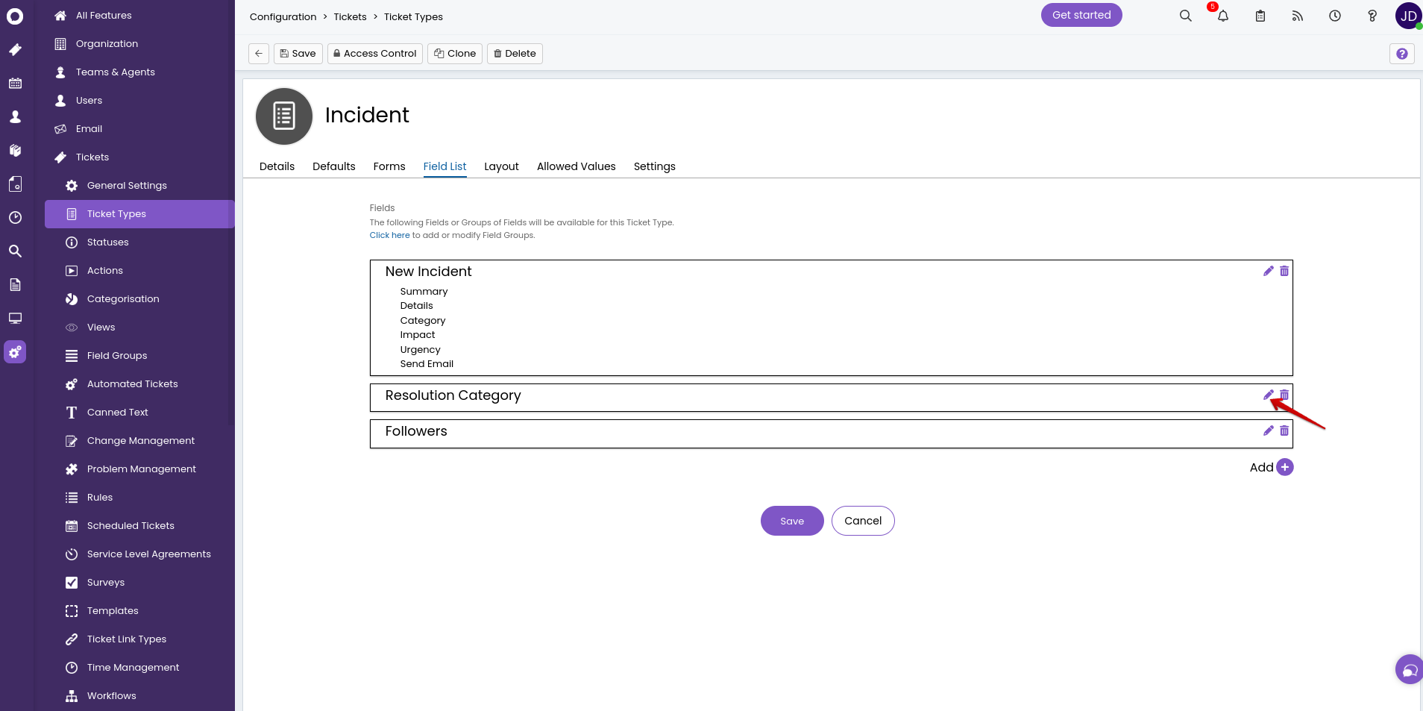1423x711 pixels.
Task: Go back using the arrow button
Action: click(x=259, y=54)
